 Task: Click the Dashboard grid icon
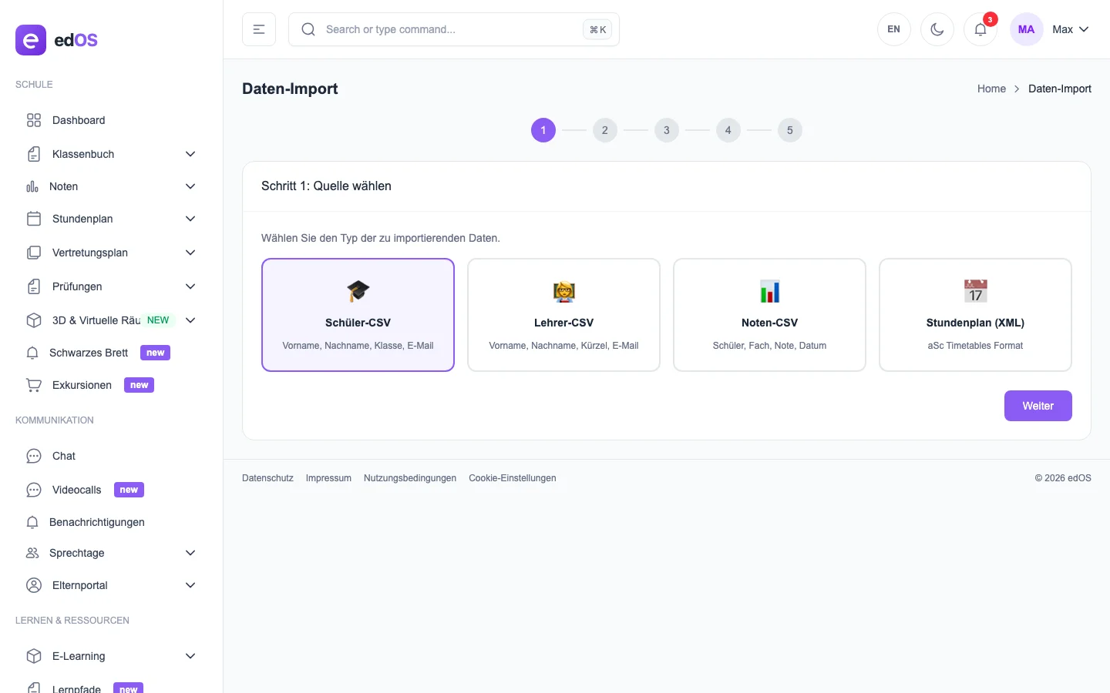pyautogui.click(x=34, y=120)
